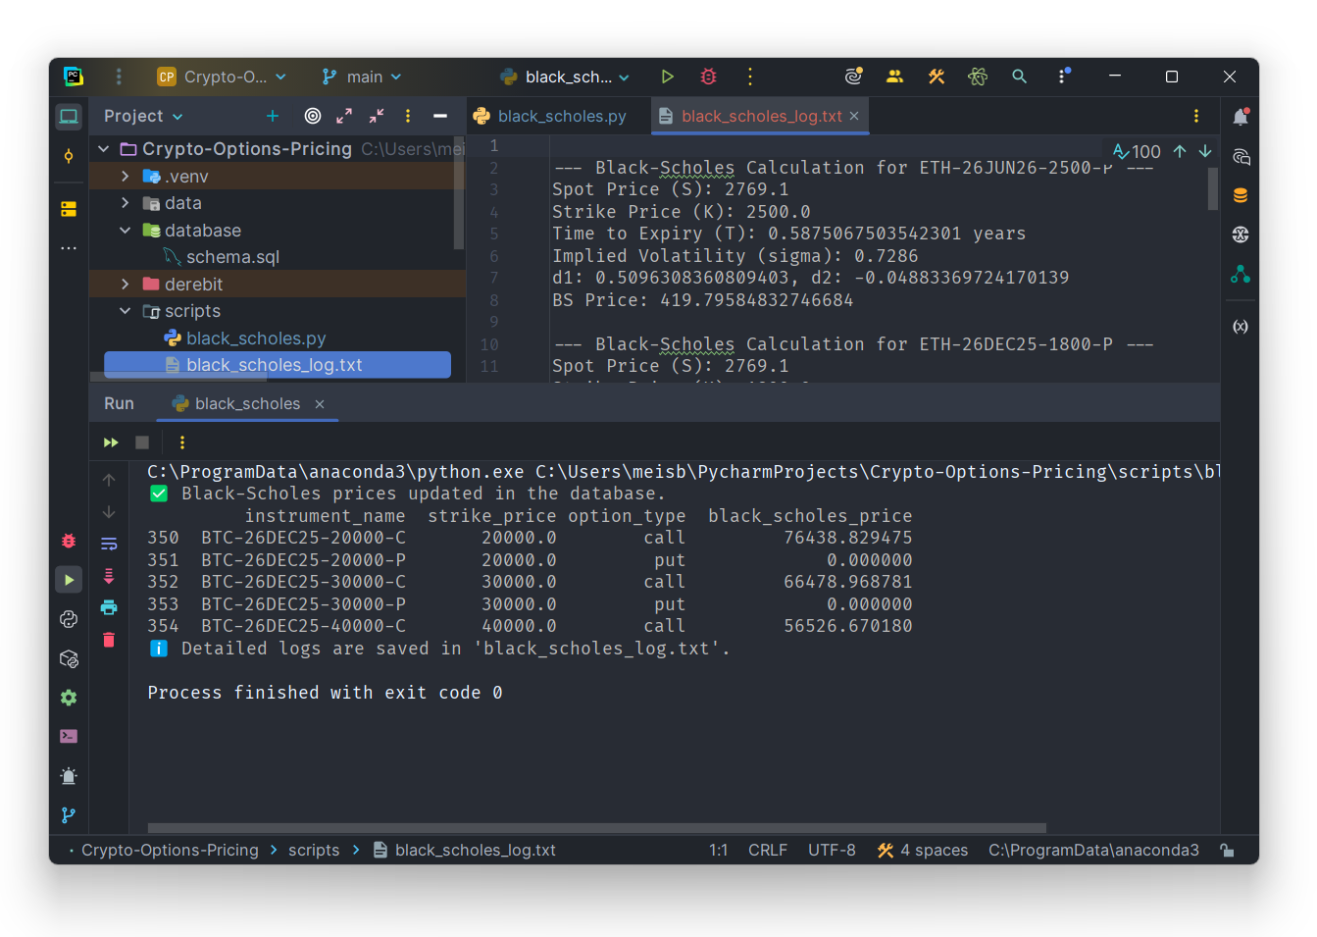Open the Database tool window icon
Viewport: 1317px width, 937px height.
click(1241, 195)
